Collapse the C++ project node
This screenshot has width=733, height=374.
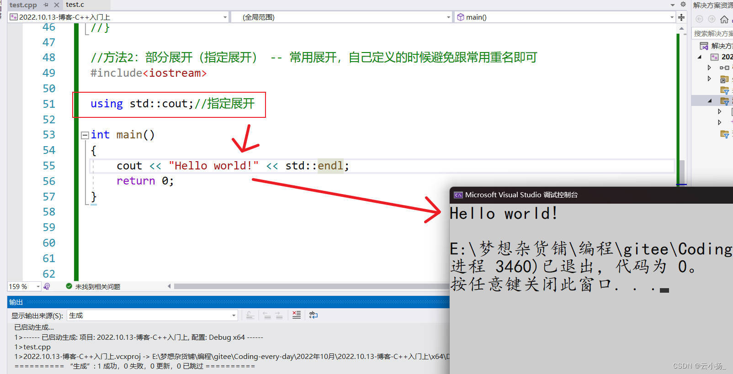[700, 57]
